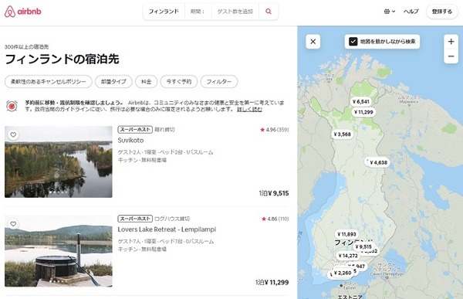Click the travel restriction notice icon

(12, 106)
